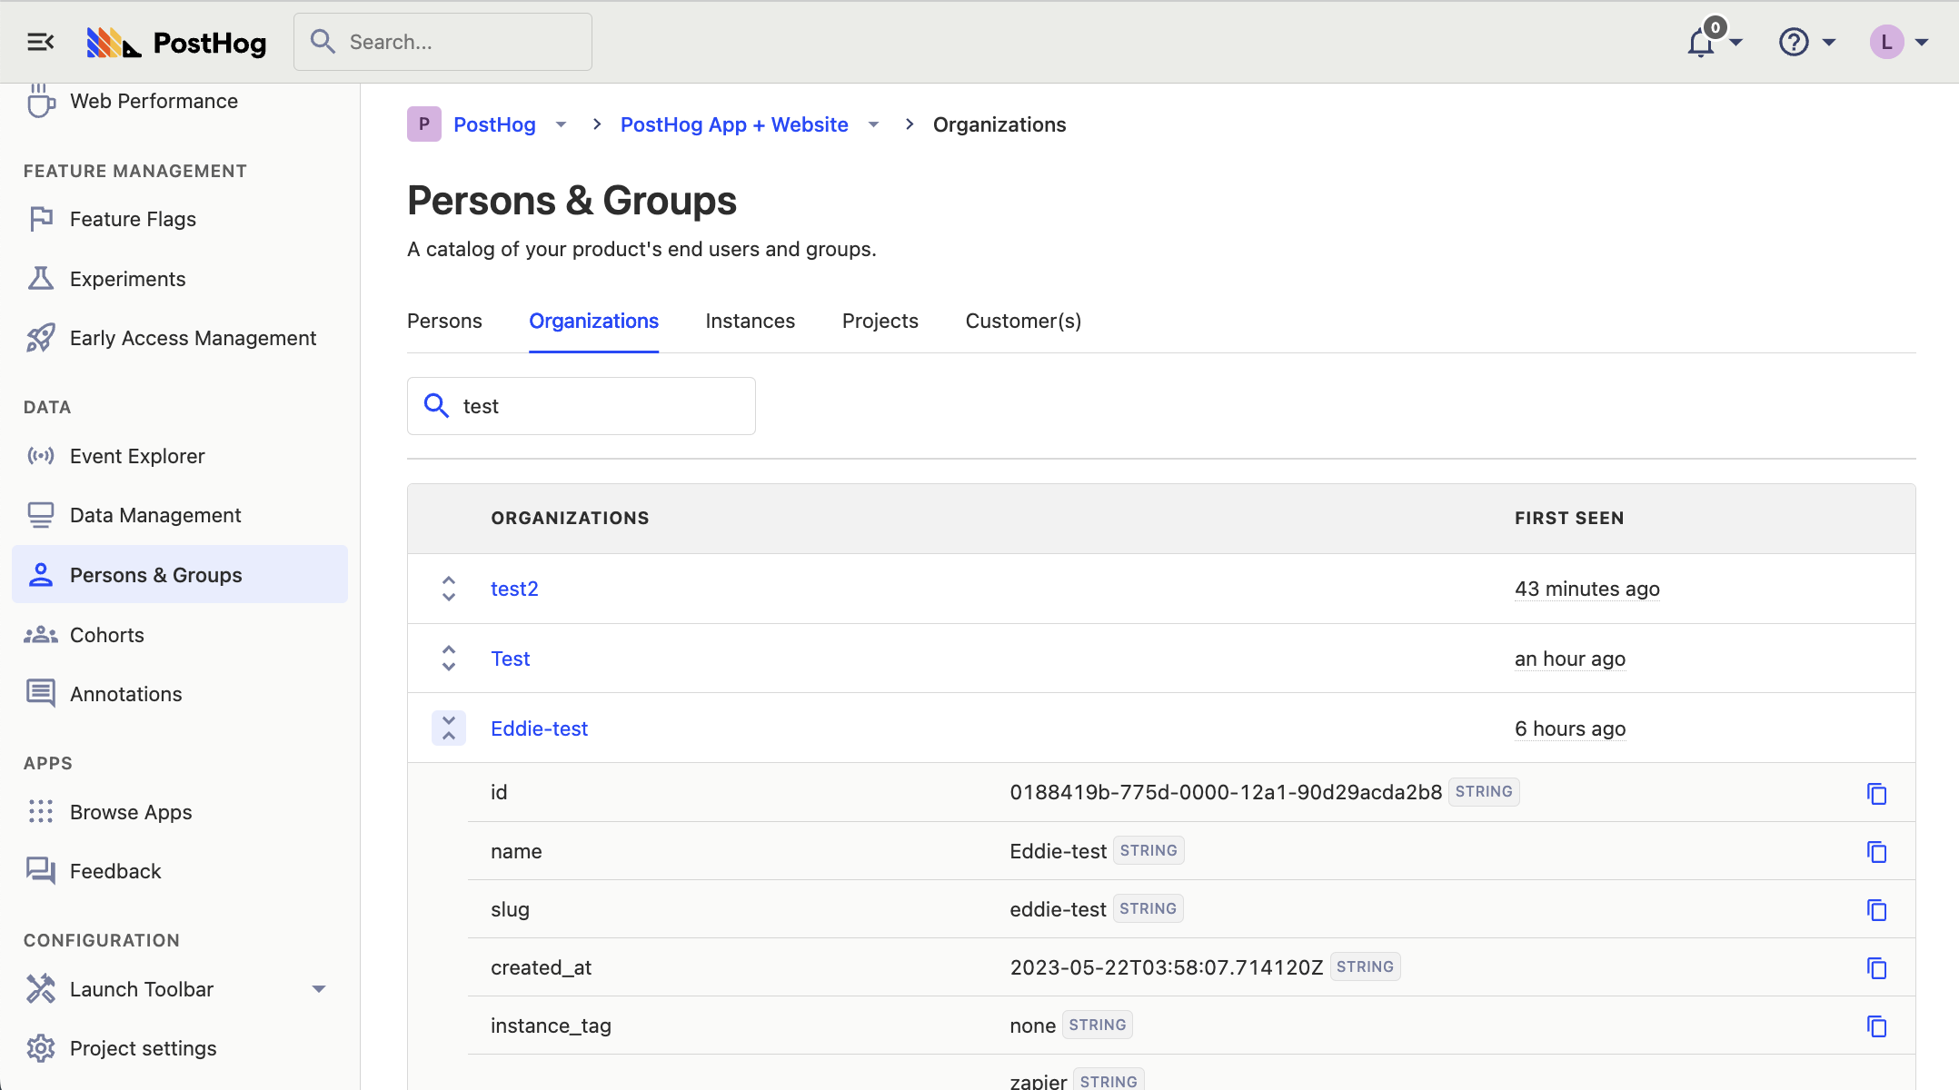Switch to the Instances tab
This screenshot has width=1959, height=1090.
click(x=750, y=321)
